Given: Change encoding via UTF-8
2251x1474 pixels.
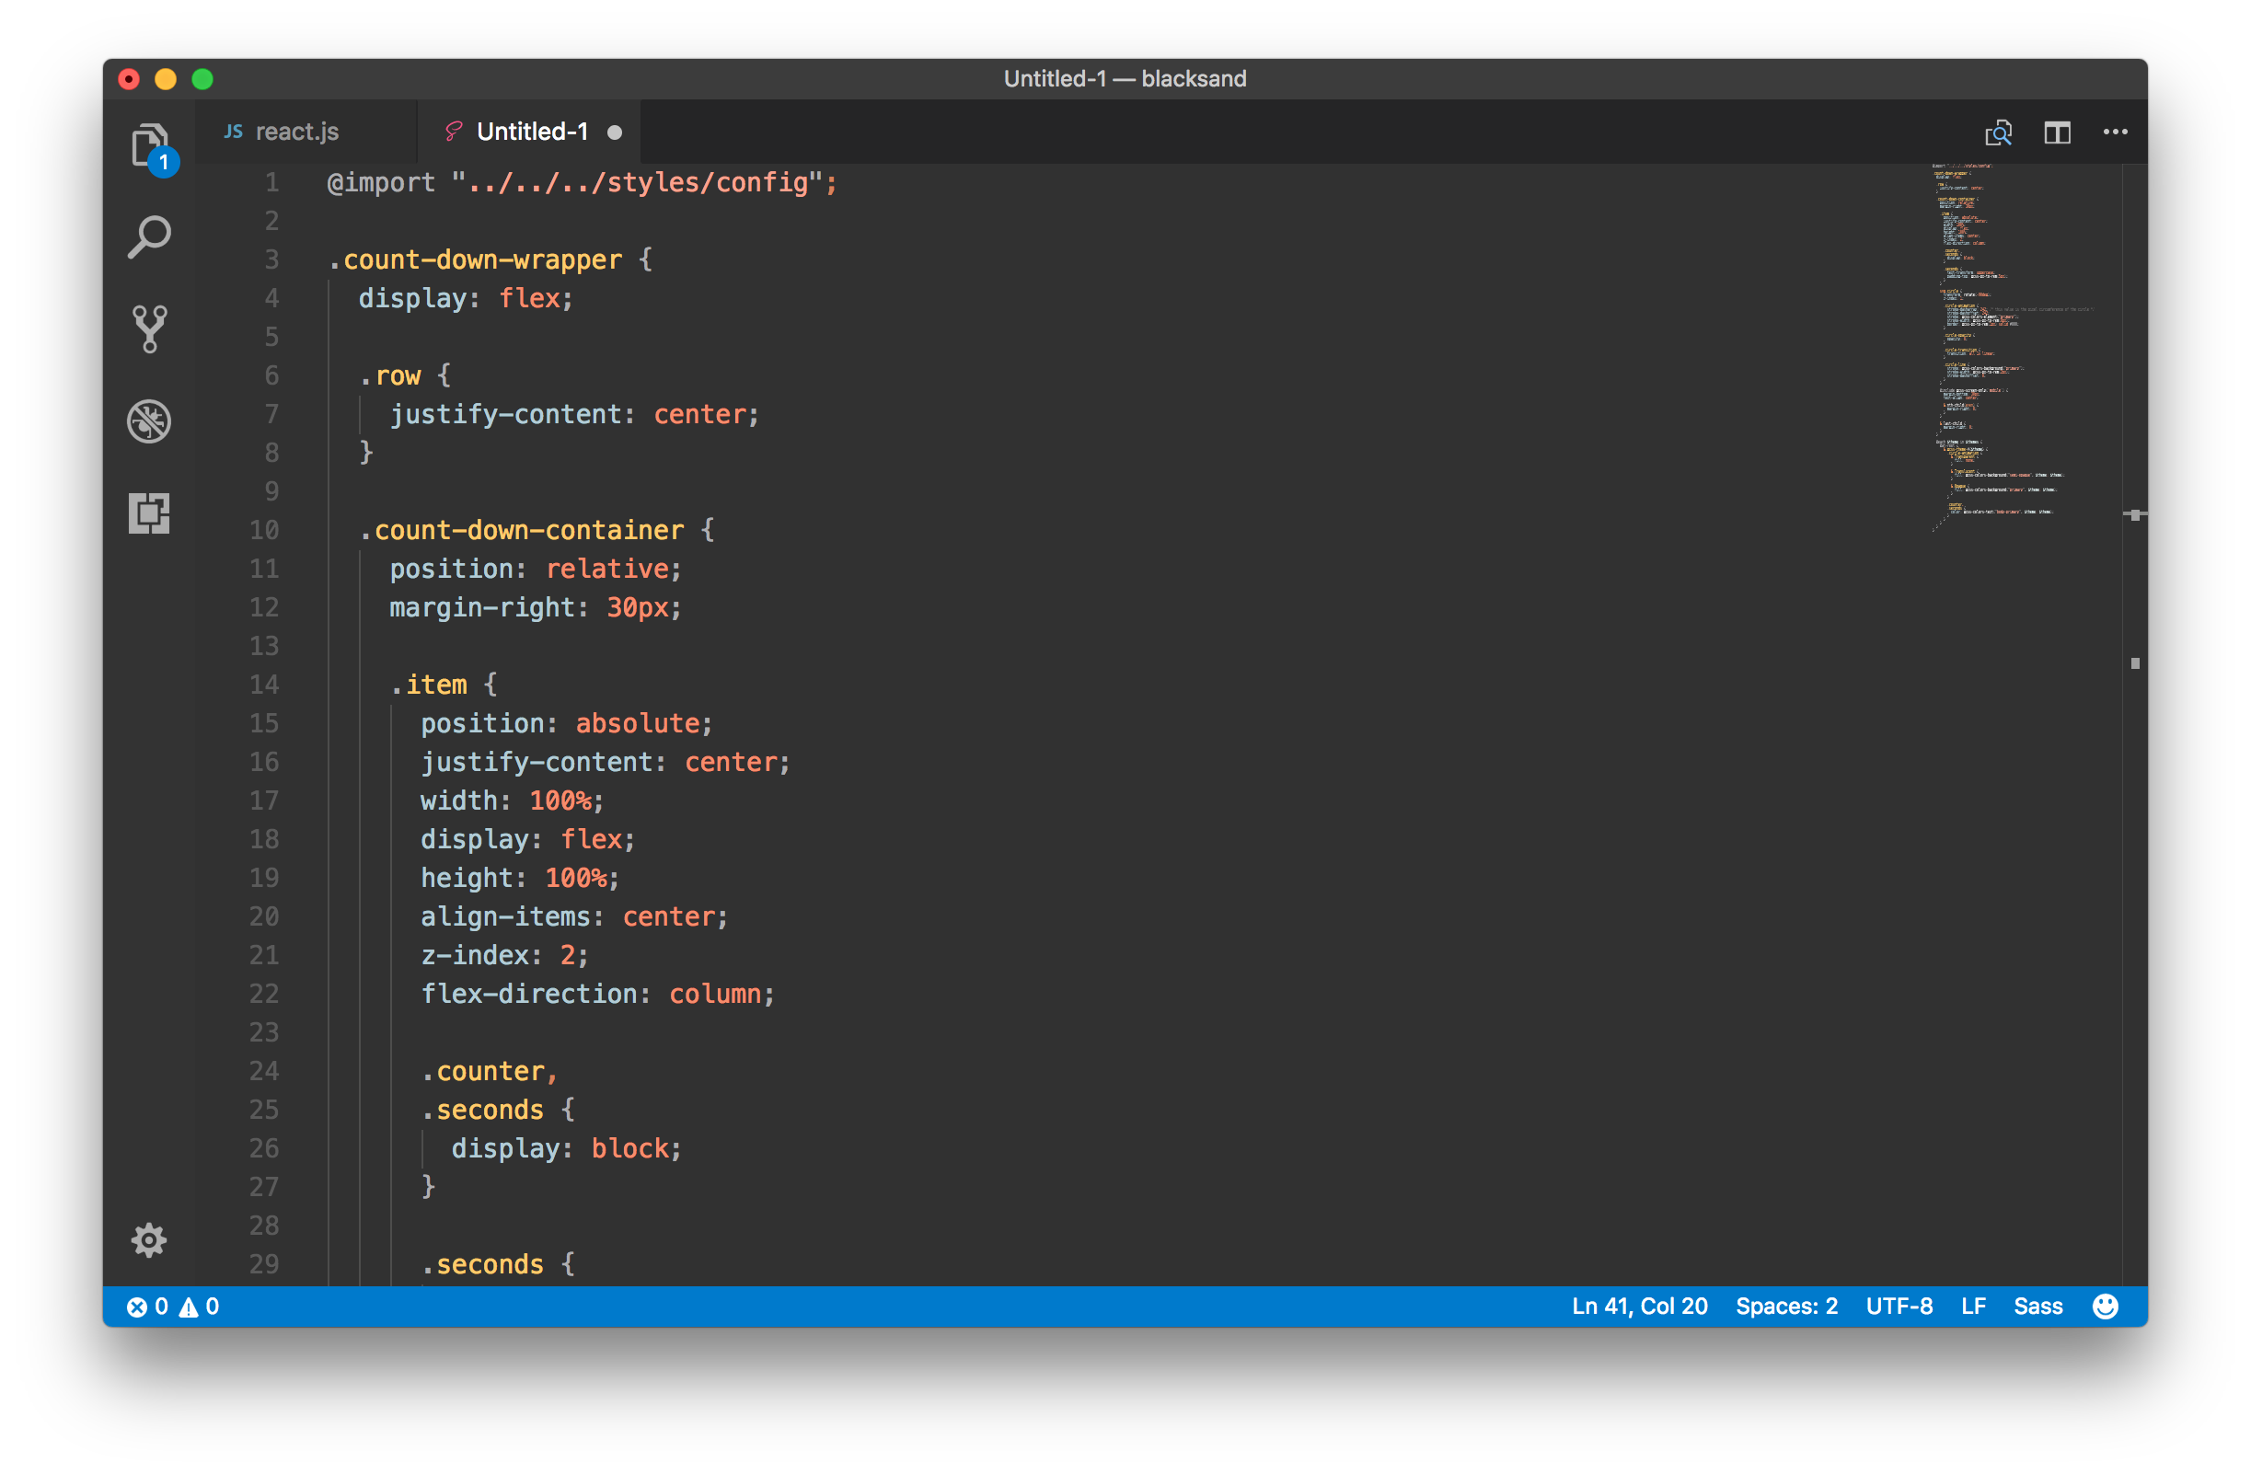Looking at the screenshot, I should pyautogui.click(x=1899, y=1306).
